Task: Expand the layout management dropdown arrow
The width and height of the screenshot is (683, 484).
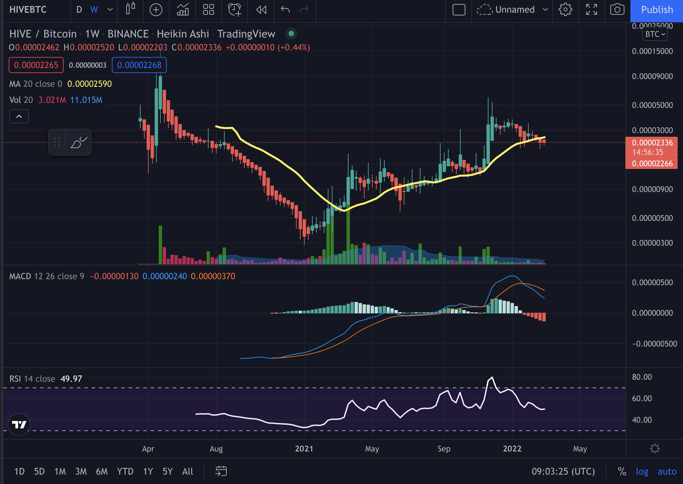Action: [x=545, y=10]
